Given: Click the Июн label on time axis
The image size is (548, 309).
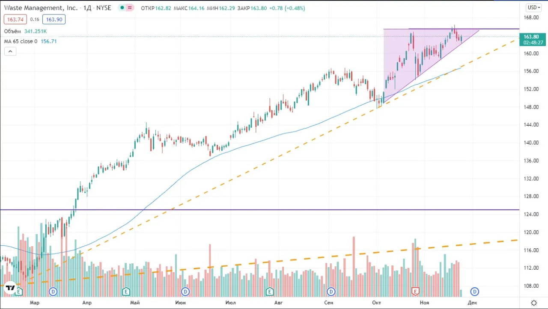Looking at the screenshot, I should tap(181, 303).
